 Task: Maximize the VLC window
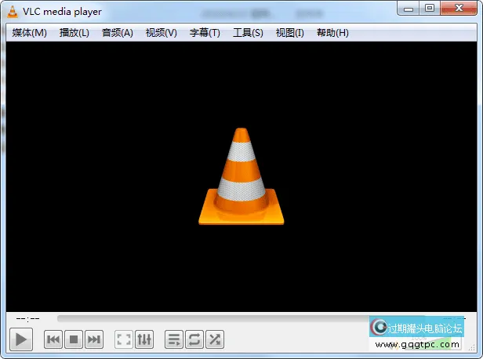click(430, 9)
